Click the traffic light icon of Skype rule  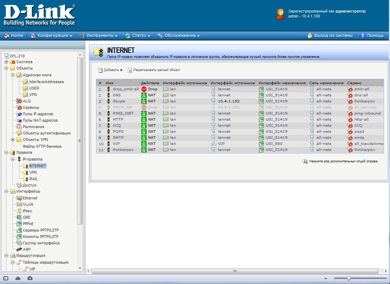pos(109,101)
